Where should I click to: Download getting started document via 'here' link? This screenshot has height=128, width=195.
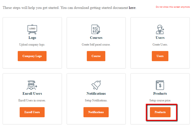[x=132, y=8]
